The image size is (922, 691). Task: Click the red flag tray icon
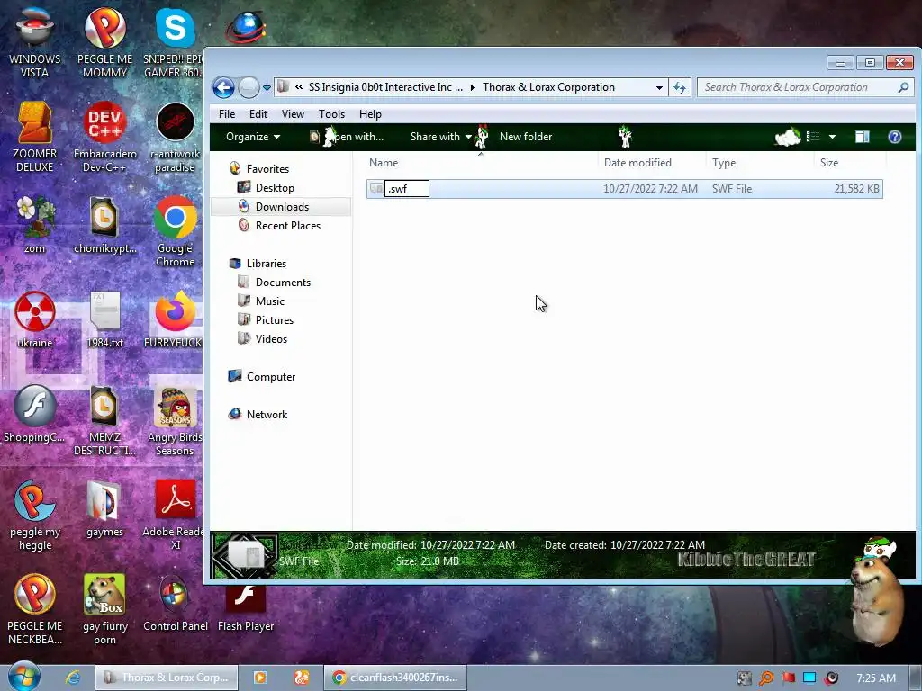(788, 678)
